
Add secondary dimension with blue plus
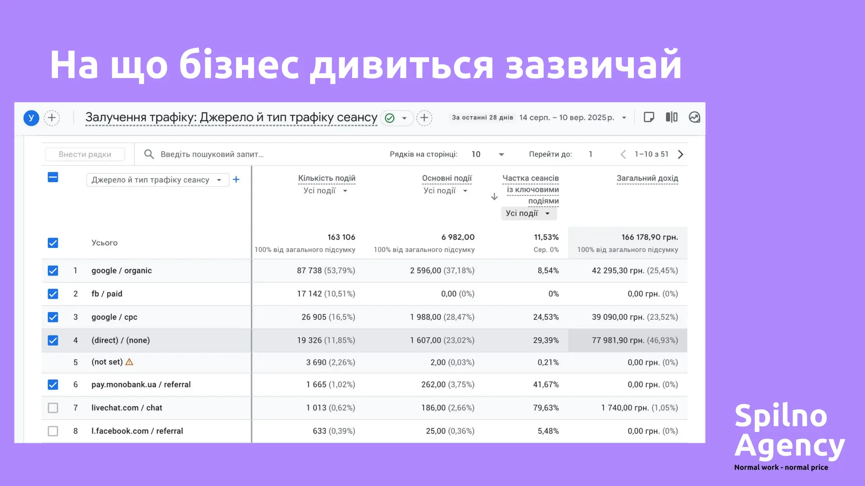click(236, 180)
